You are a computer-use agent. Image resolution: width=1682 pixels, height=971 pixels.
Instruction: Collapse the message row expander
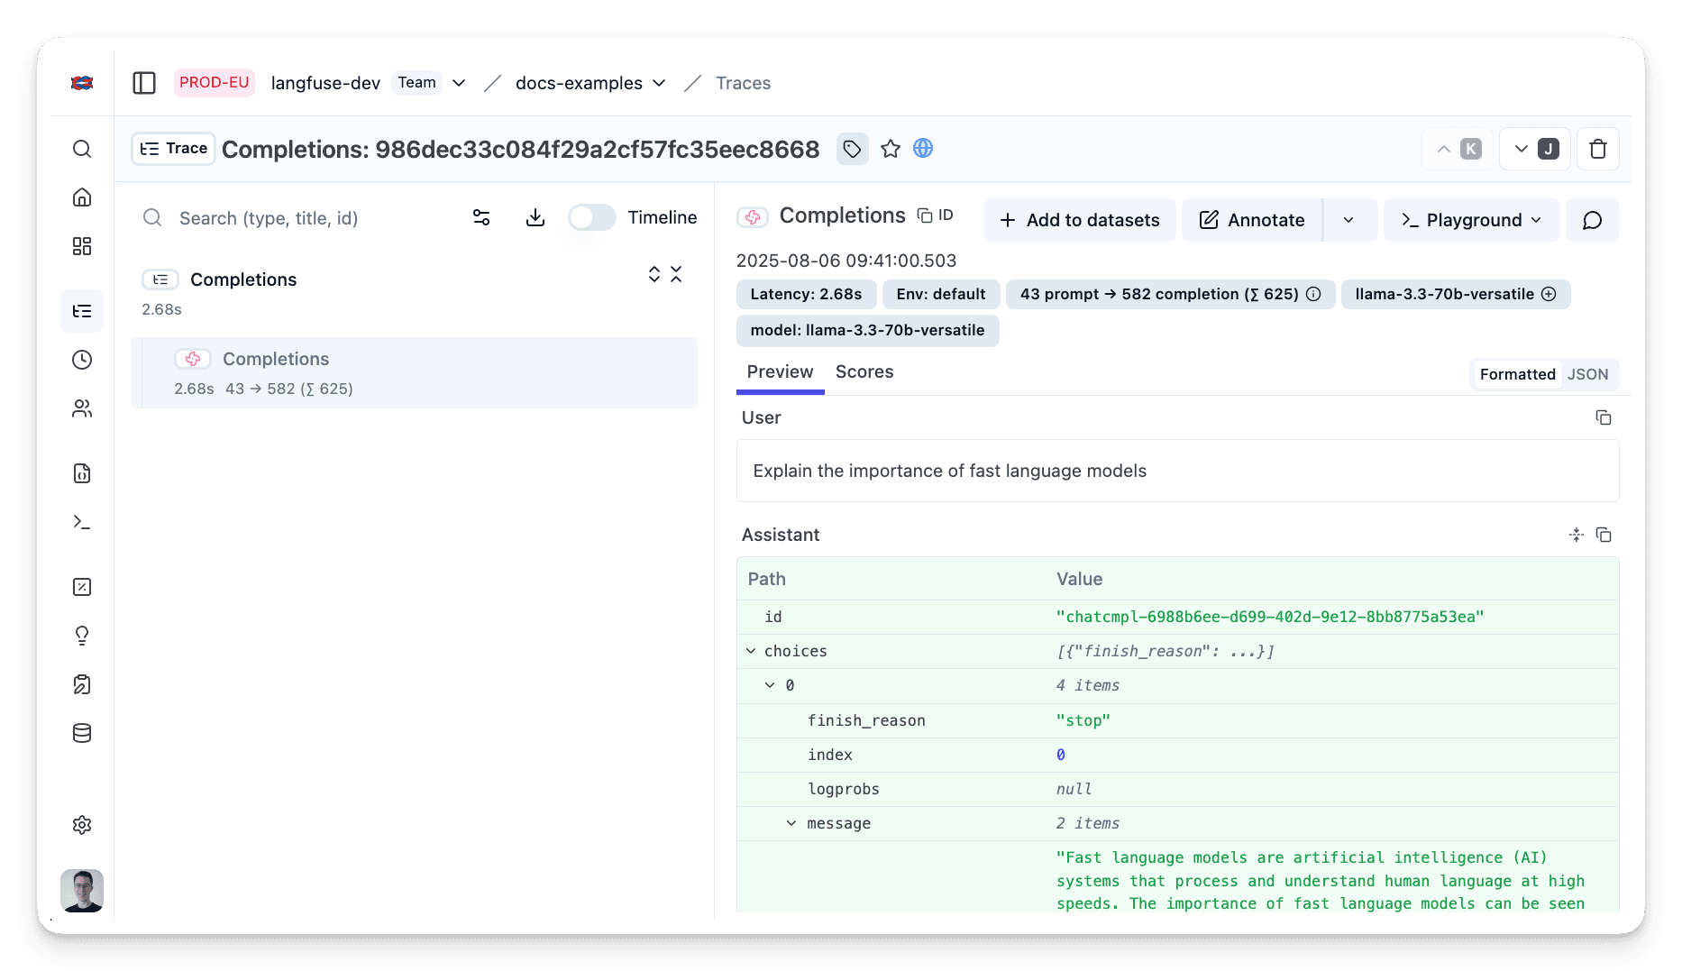point(791,823)
